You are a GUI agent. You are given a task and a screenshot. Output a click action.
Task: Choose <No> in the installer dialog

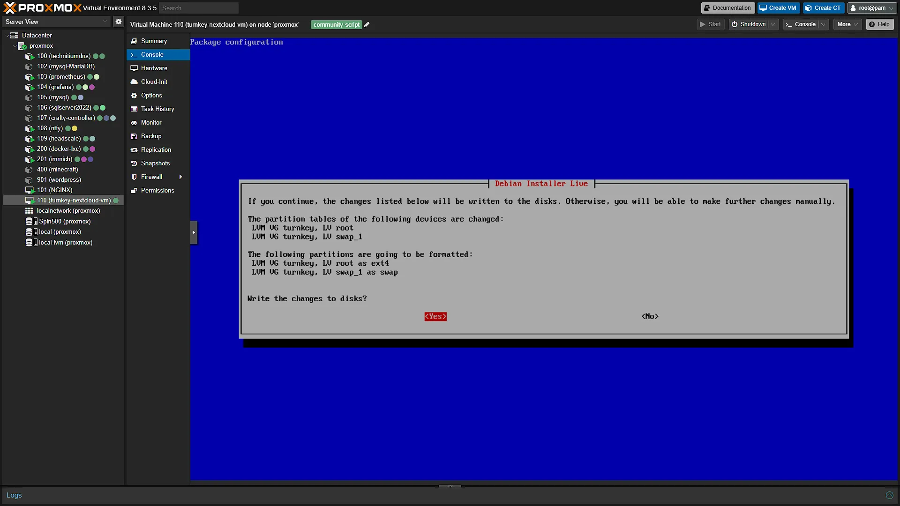(650, 317)
